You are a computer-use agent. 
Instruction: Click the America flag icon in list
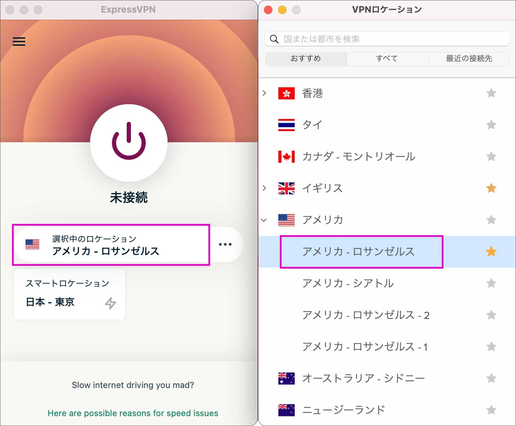click(x=287, y=220)
